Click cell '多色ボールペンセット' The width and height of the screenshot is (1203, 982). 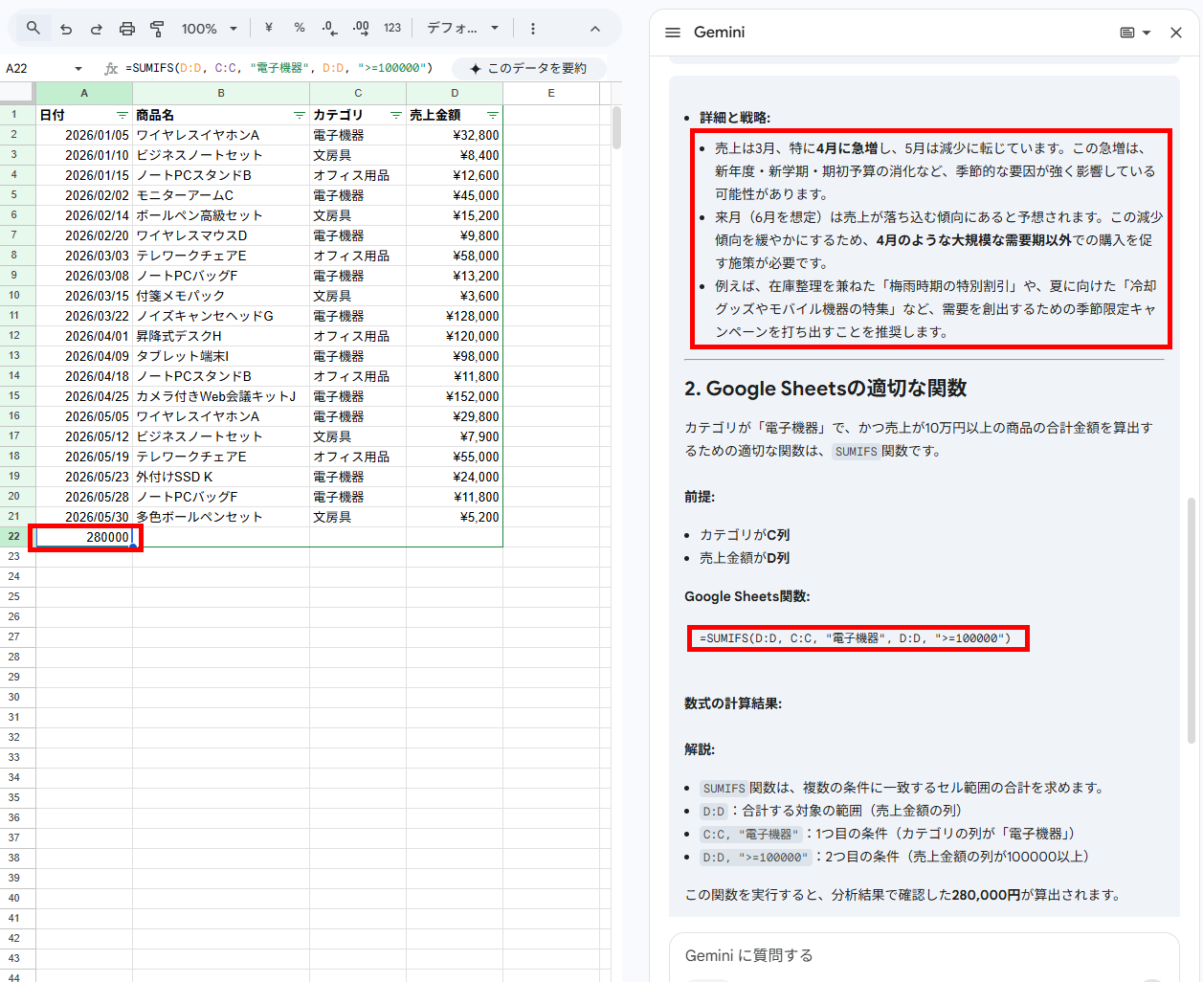click(221, 517)
